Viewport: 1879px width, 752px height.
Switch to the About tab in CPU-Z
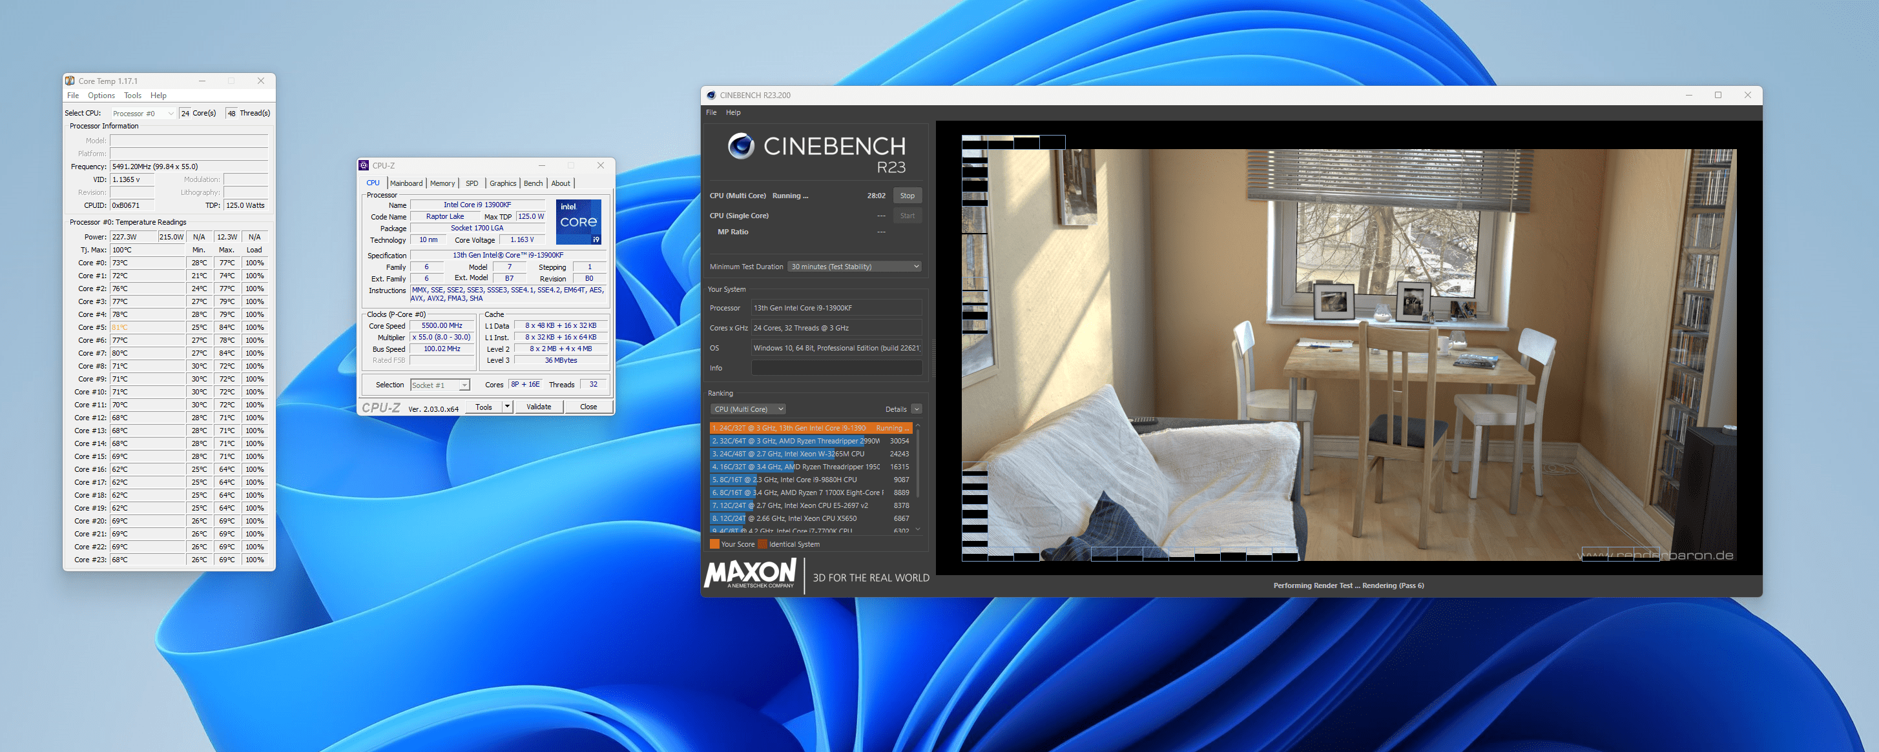click(x=561, y=183)
